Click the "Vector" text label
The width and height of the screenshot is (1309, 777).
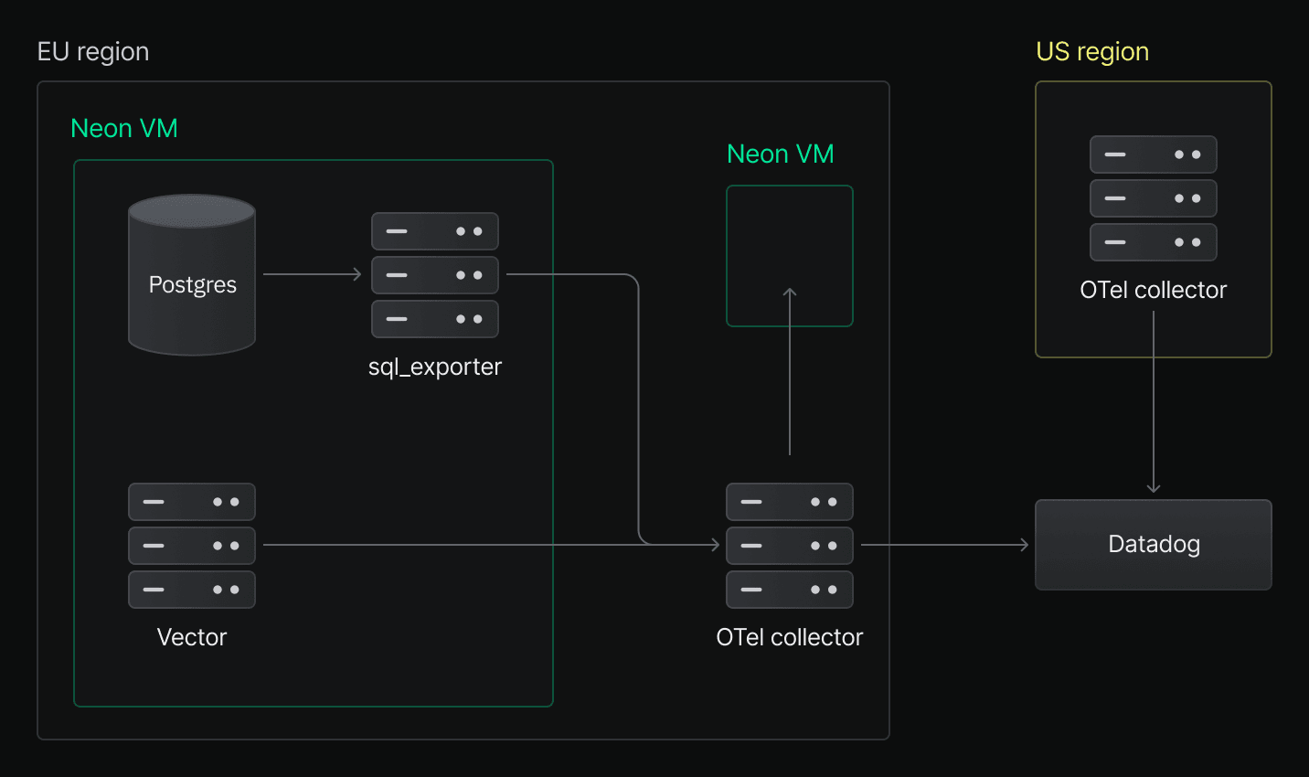click(x=192, y=637)
